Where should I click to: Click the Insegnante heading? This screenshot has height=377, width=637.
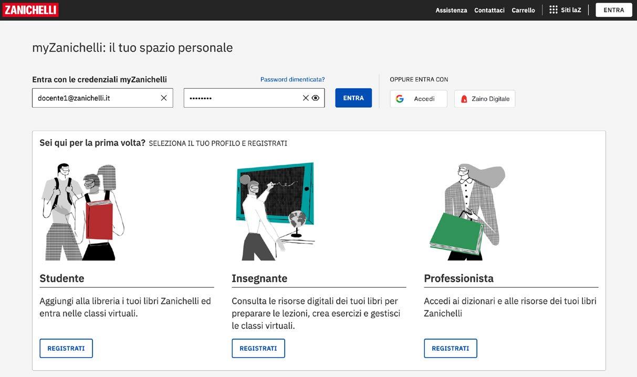coord(259,278)
